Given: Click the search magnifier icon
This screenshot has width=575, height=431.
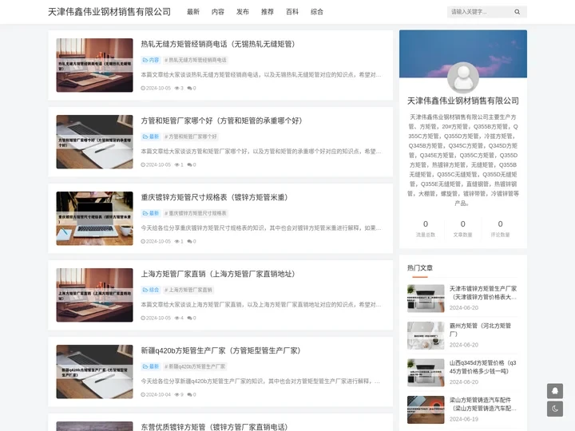Looking at the screenshot, I should (517, 12).
